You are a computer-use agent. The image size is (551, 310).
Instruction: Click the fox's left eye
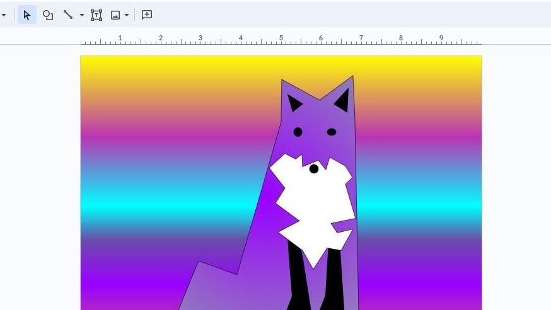tap(298, 132)
